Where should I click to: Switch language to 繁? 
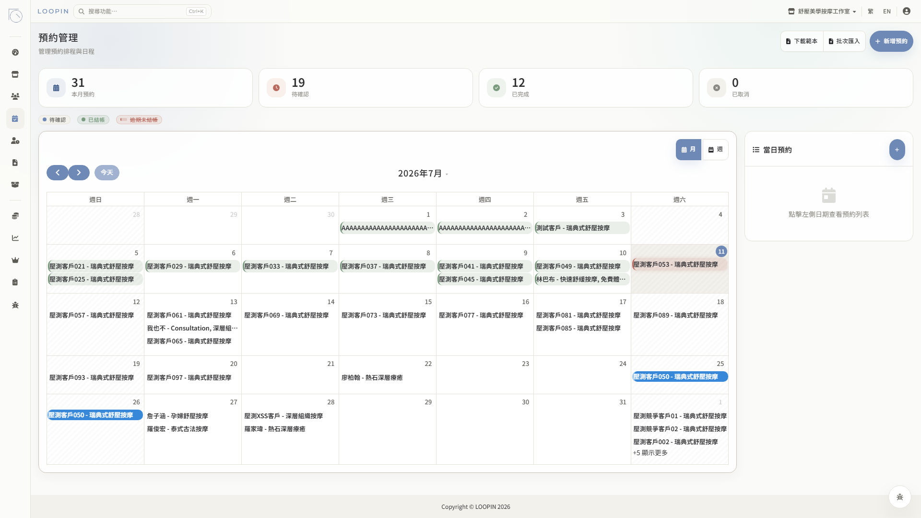[871, 12]
